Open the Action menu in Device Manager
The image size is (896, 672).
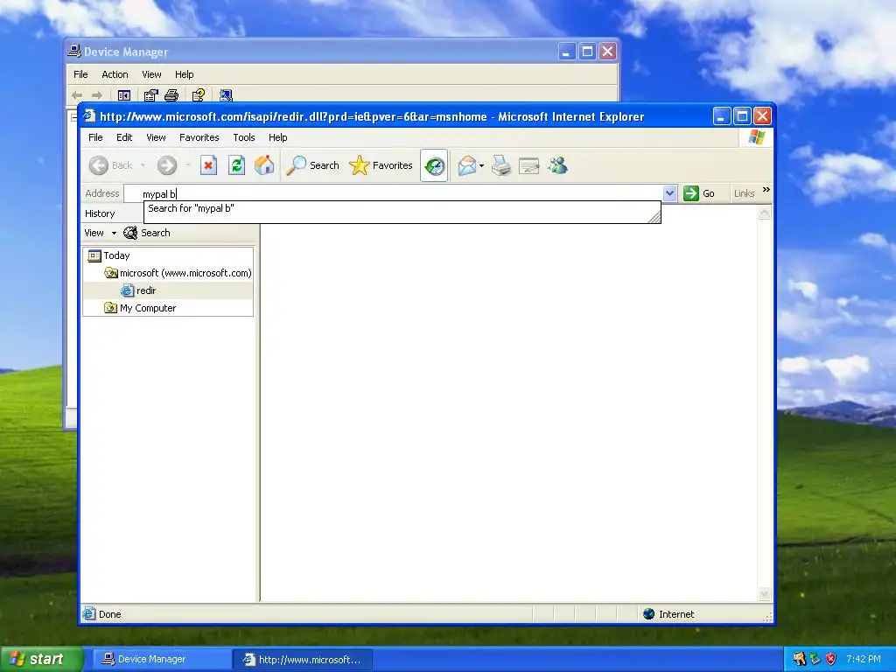(115, 74)
